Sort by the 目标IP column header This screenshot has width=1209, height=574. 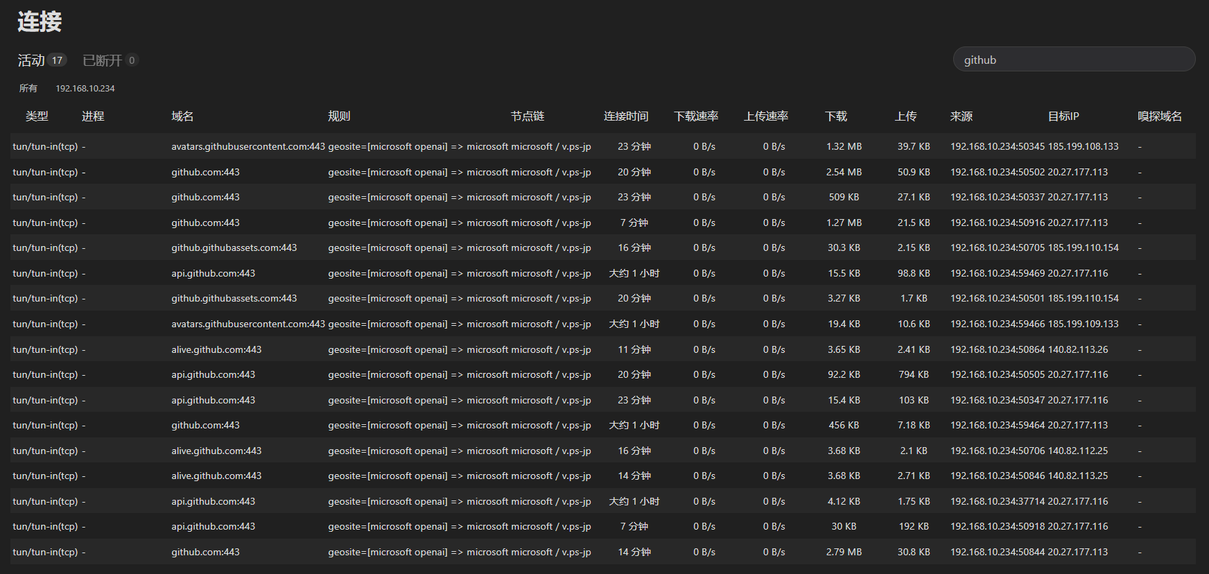pos(1063,116)
